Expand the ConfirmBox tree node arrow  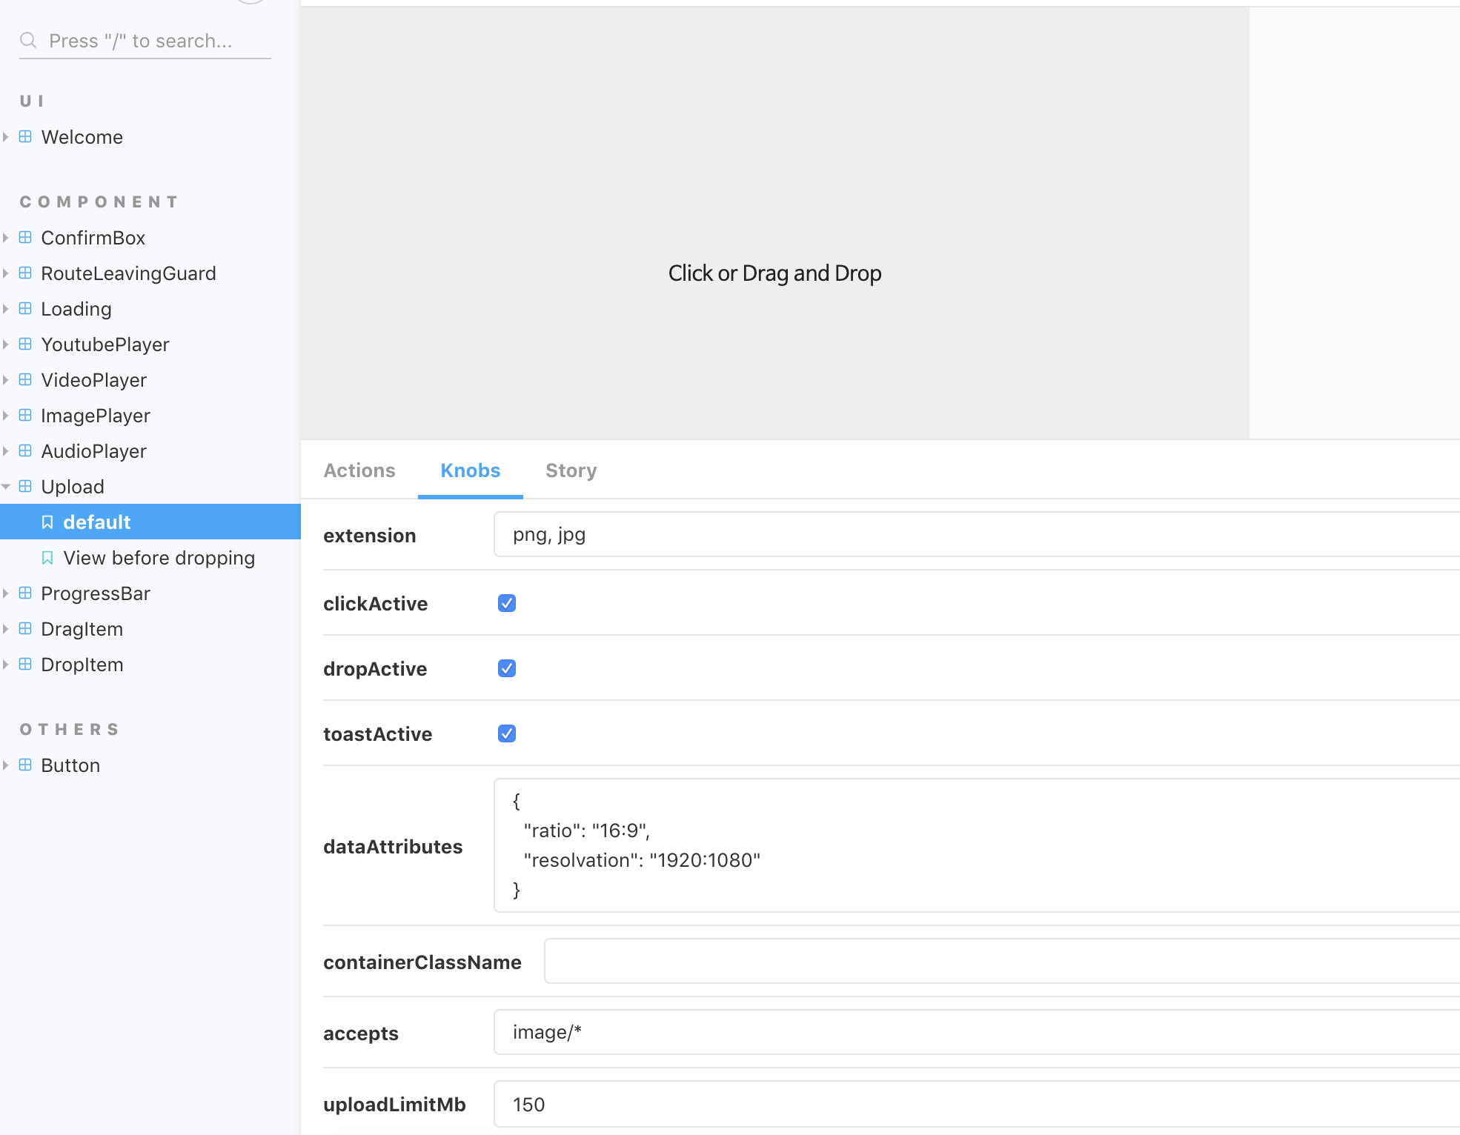click(x=6, y=238)
